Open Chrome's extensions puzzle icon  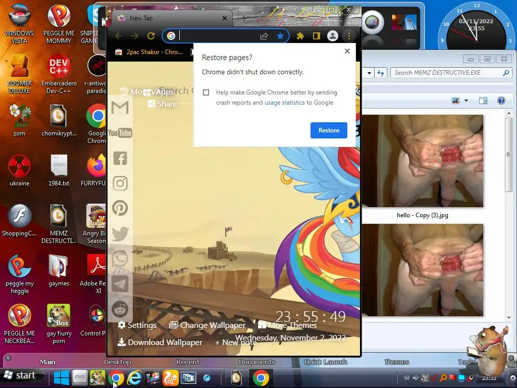[x=300, y=36]
